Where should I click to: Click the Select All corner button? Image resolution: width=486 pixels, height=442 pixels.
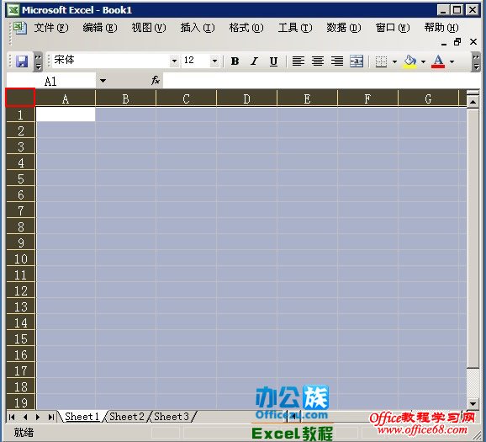click(x=20, y=98)
